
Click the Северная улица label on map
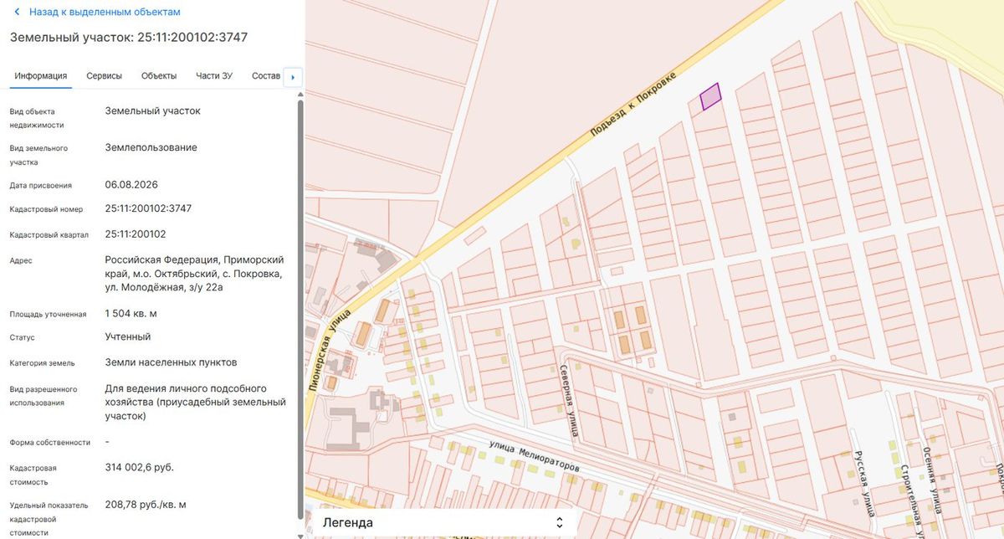[570, 400]
